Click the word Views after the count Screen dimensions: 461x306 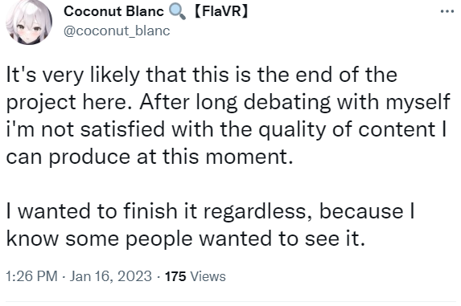point(208,276)
